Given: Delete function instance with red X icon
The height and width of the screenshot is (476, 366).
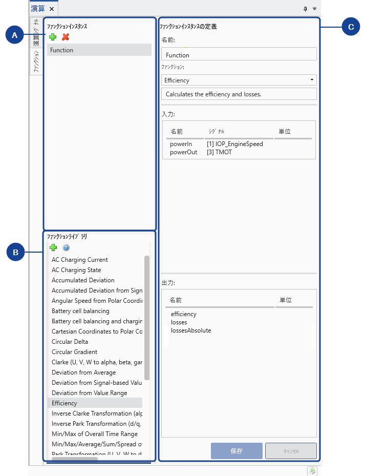Looking at the screenshot, I should tap(66, 37).
